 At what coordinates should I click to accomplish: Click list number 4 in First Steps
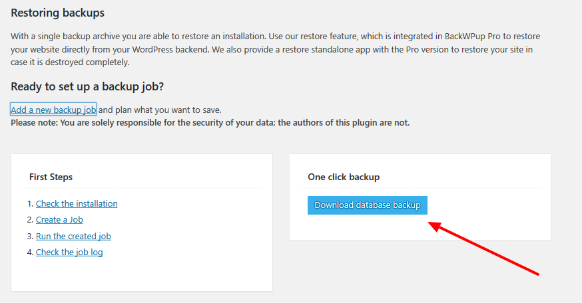click(30, 252)
